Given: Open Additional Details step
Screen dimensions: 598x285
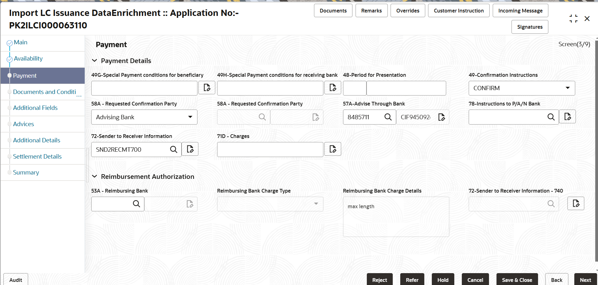Looking at the screenshot, I should pyautogui.click(x=37, y=140).
